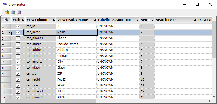Select the car_zip view column cell

[41, 74]
